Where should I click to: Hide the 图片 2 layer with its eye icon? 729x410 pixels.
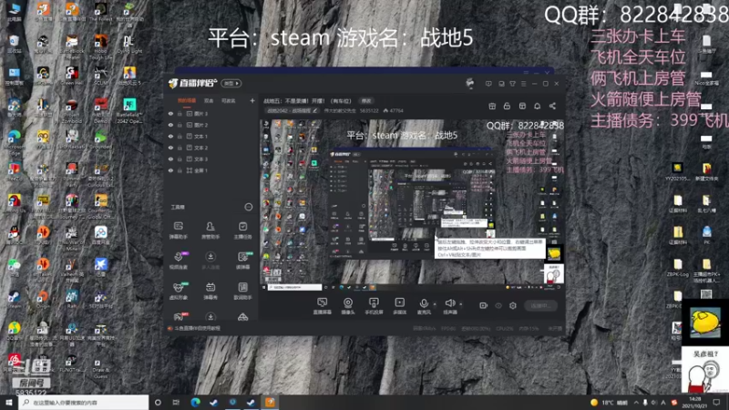[x=170, y=125]
